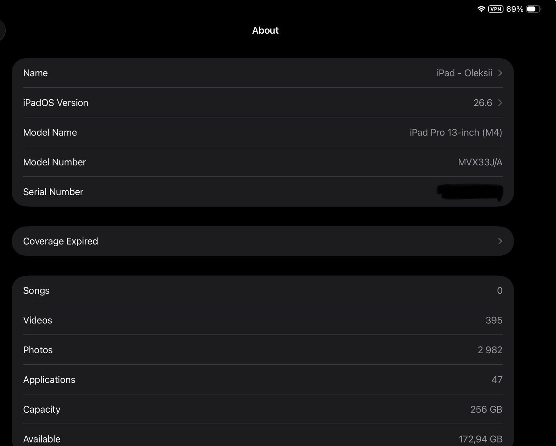Select Songs count 0
This screenshot has height=446, width=556.
(500, 291)
